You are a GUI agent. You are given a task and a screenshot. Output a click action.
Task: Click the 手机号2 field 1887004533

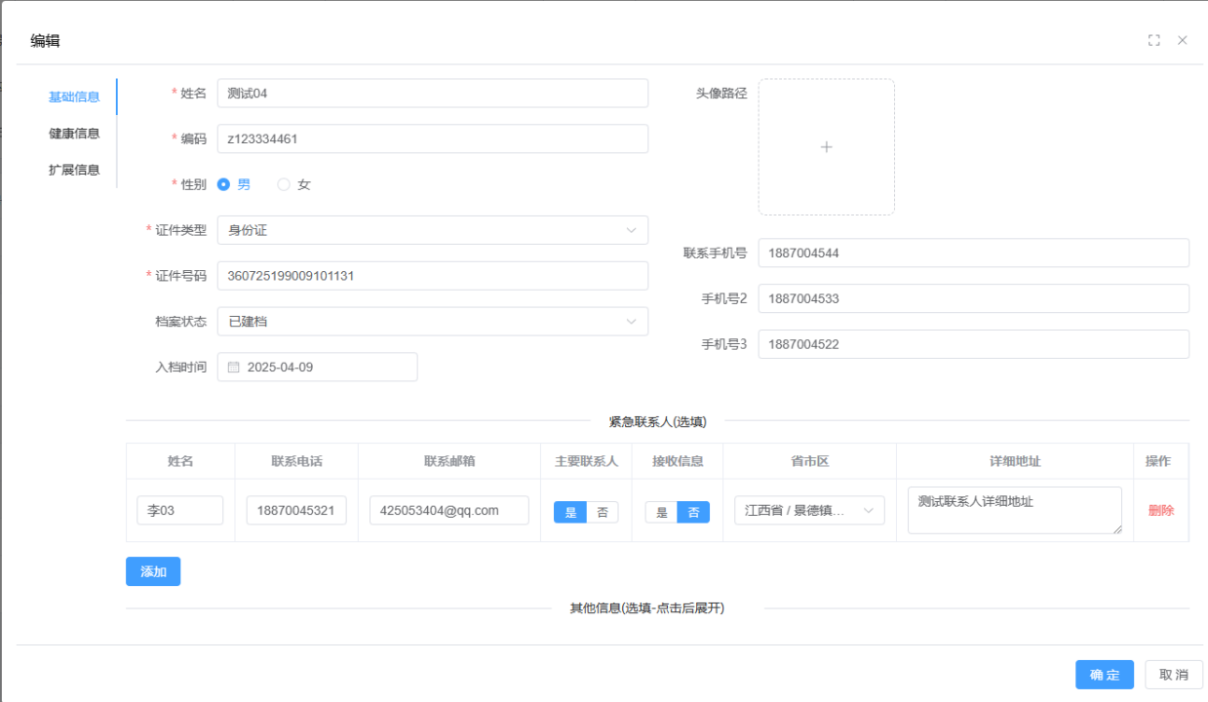(x=974, y=298)
